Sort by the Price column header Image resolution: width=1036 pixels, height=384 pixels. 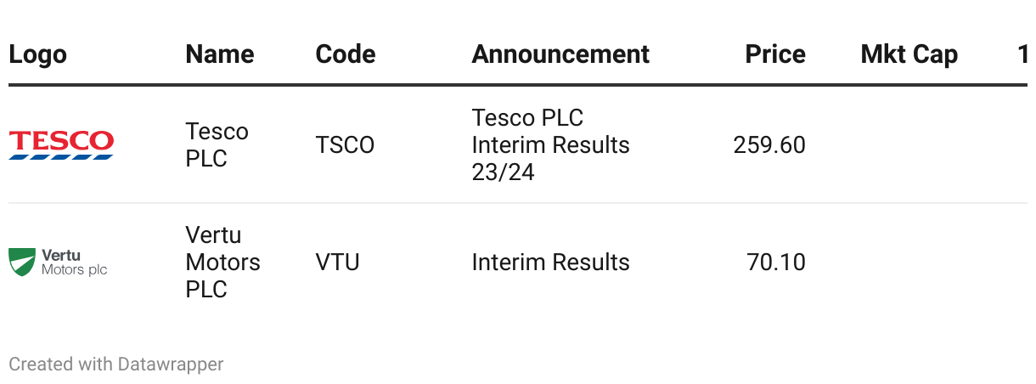click(774, 54)
